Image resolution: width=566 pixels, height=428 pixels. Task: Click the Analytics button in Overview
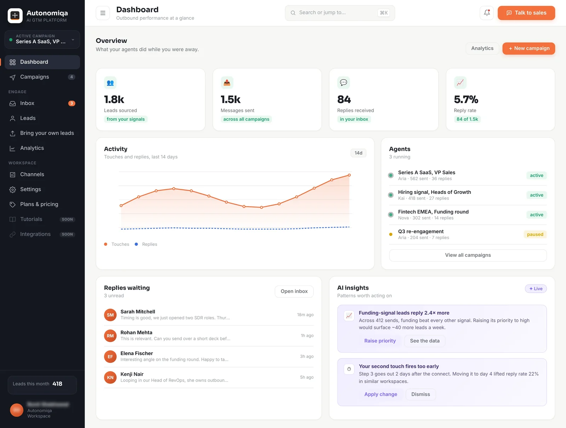(482, 48)
